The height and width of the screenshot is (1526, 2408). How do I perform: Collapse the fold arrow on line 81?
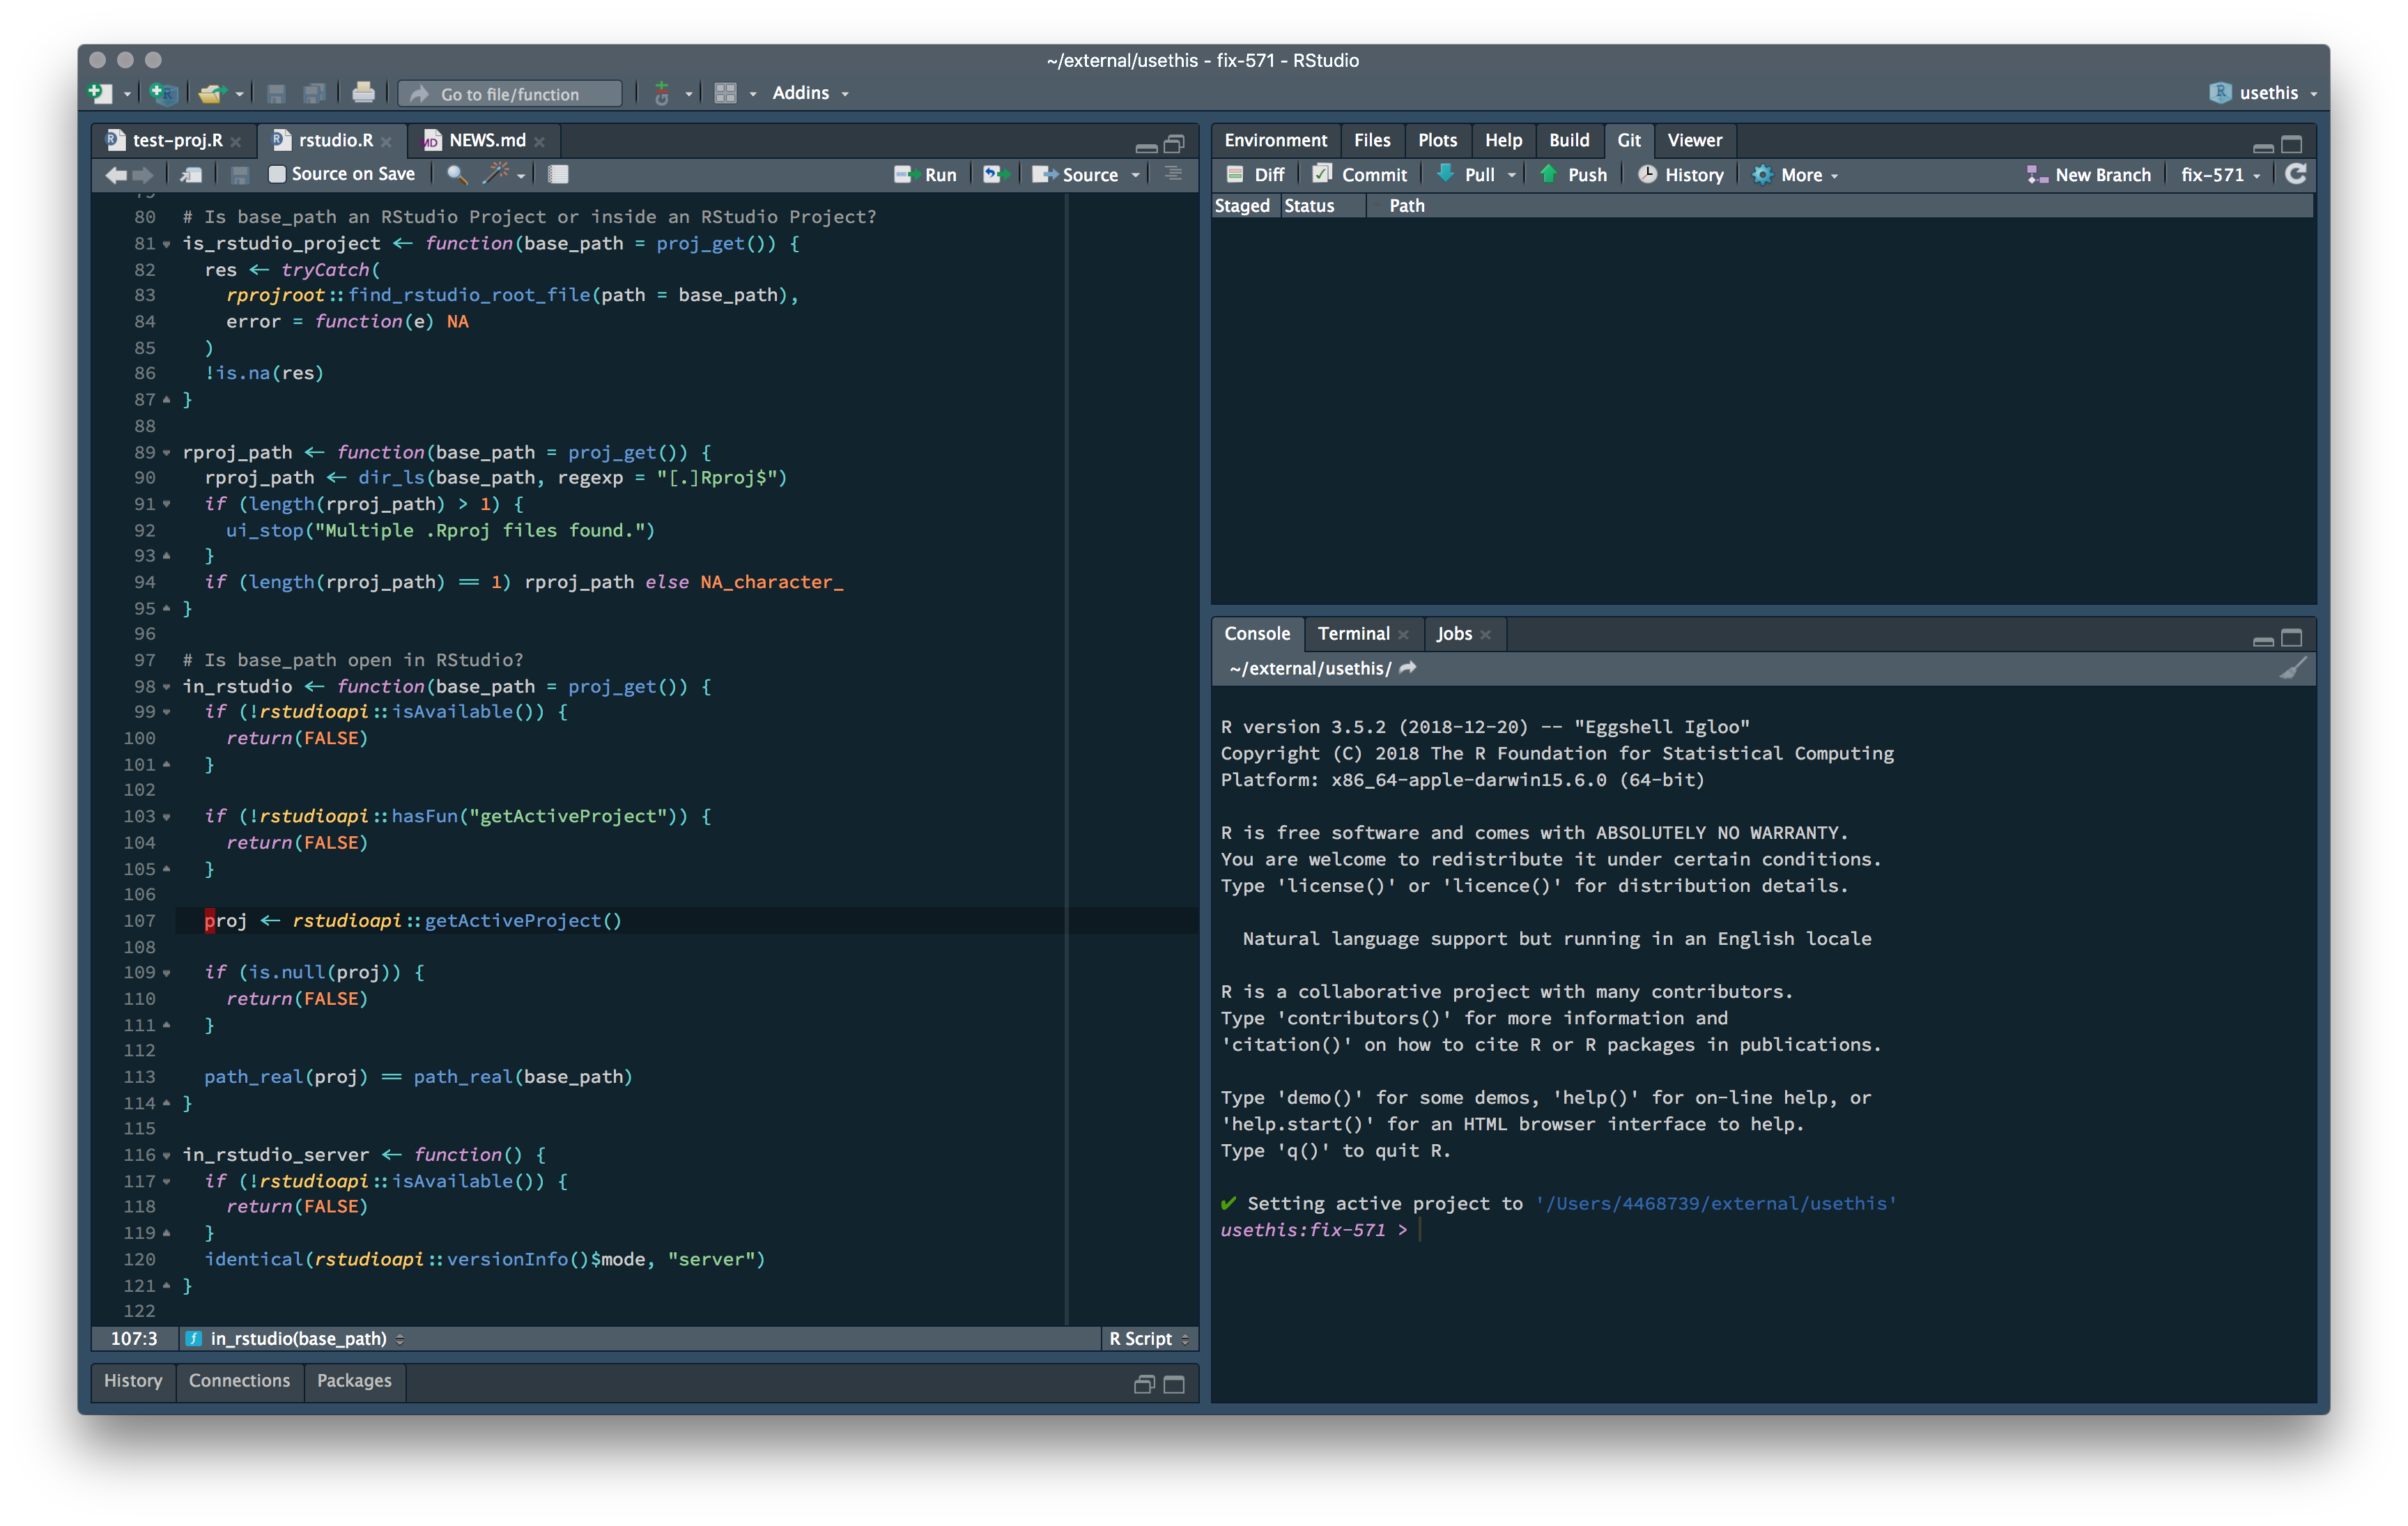click(167, 244)
